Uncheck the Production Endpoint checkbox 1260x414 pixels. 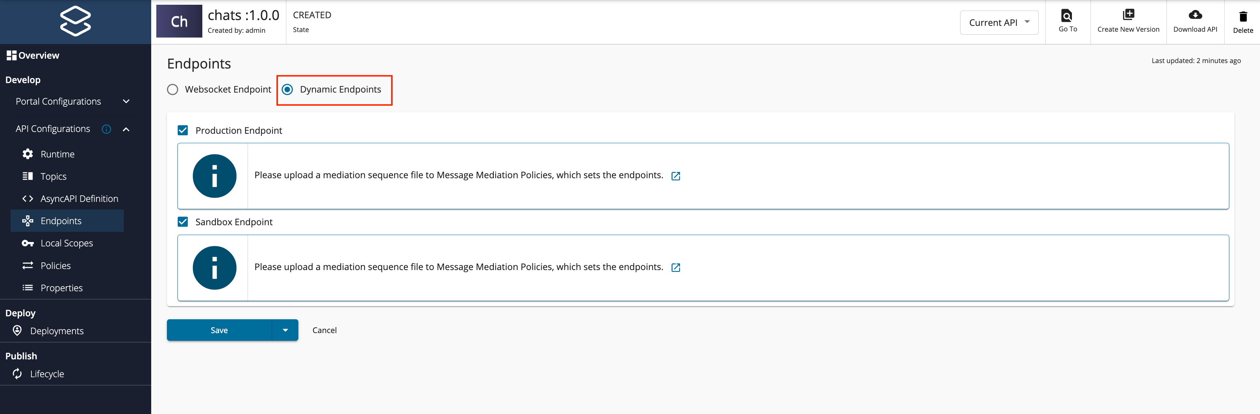pos(183,130)
